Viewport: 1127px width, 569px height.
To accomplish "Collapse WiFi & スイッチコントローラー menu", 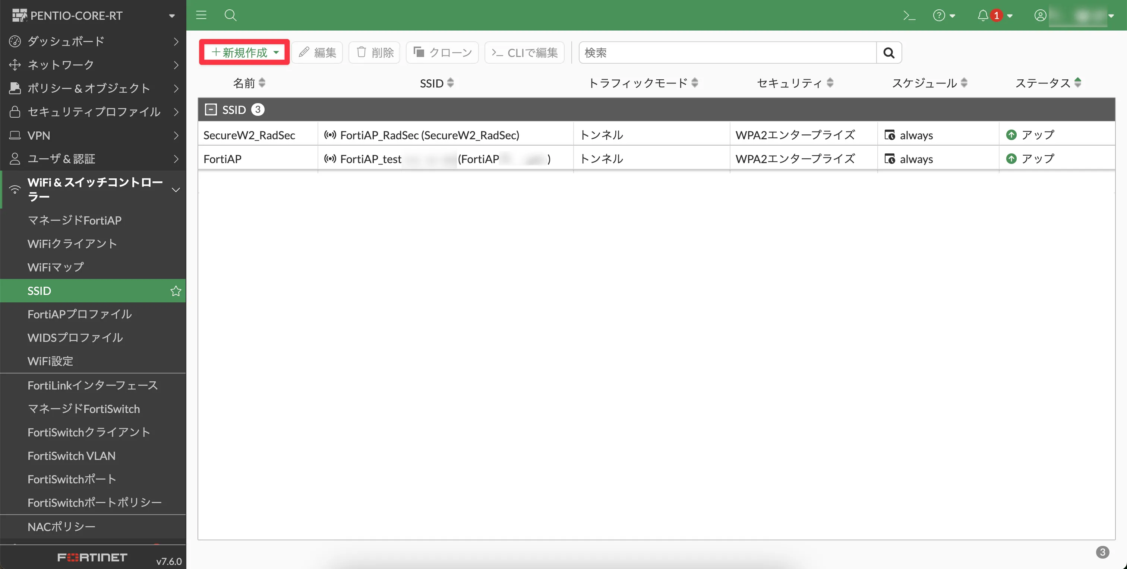I will pyautogui.click(x=176, y=190).
